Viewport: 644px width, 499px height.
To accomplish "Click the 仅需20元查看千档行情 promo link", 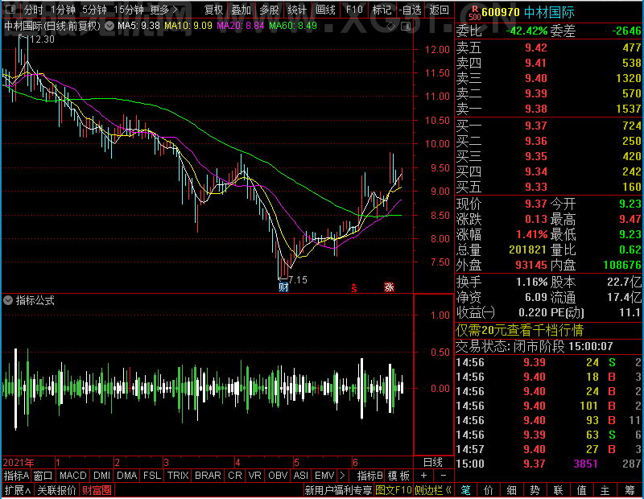I will tap(519, 330).
